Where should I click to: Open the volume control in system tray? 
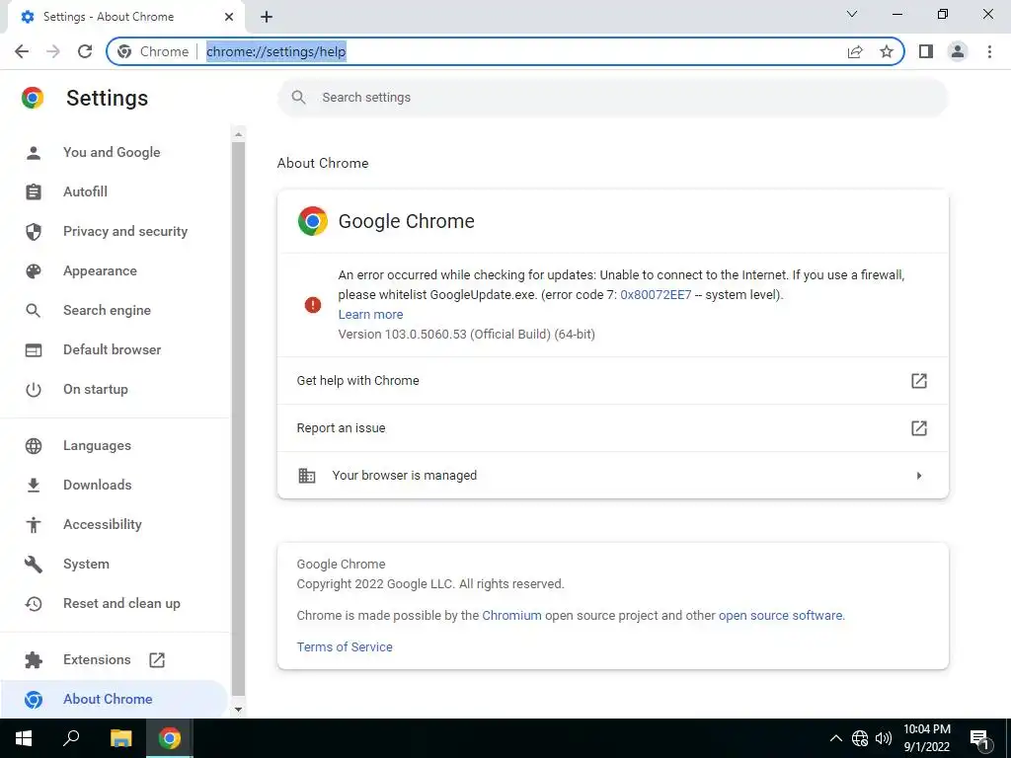(x=884, y=738)
